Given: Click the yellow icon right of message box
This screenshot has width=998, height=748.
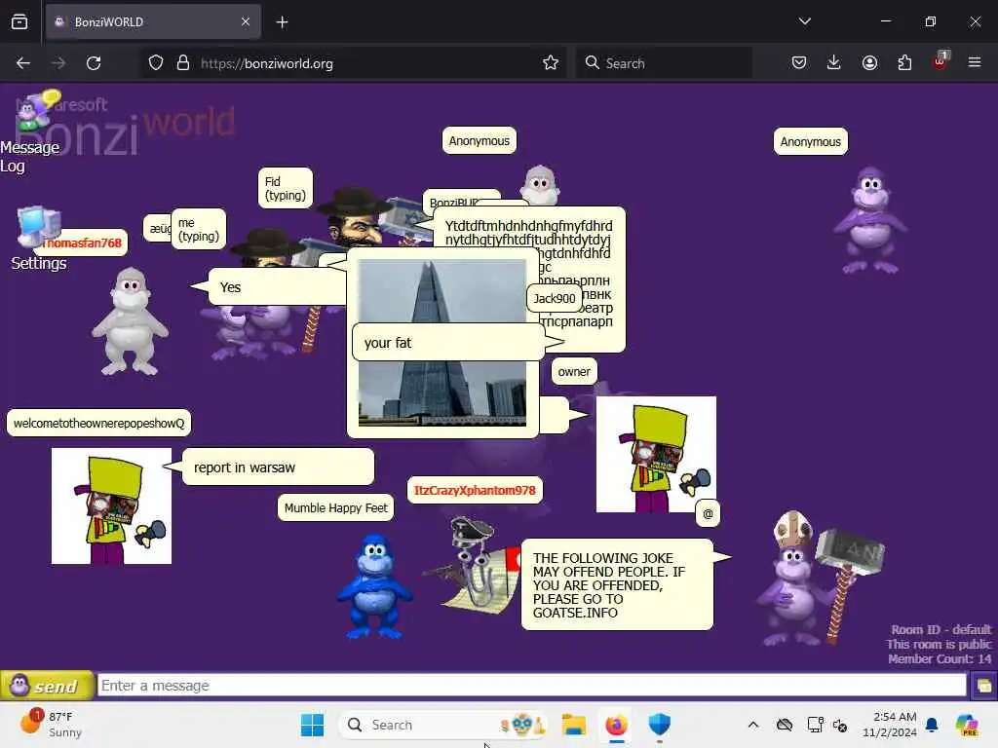Looking at the screenshot, I should click(984, 686).
